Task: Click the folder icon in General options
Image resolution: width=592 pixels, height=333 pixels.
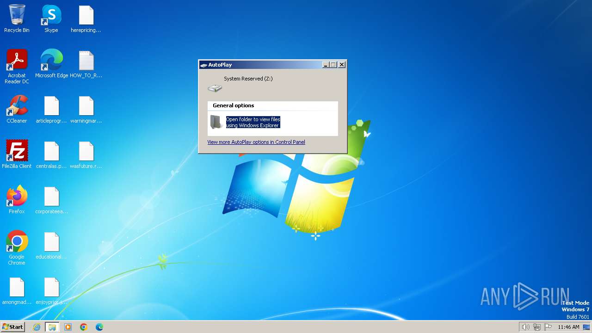Action: point(216,122)
